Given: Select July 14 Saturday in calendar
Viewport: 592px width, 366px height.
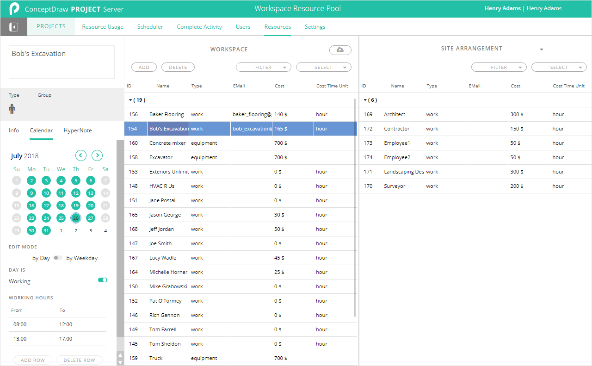Looking at the screenshot, I should point(105,193).
